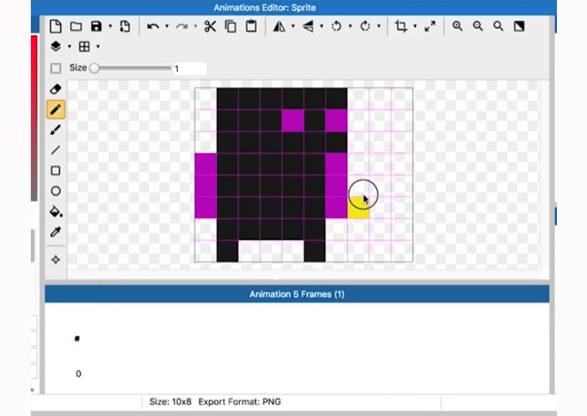The image size is (587, 416).
Task: Click frame number 0 label
Action: (78, 374)
